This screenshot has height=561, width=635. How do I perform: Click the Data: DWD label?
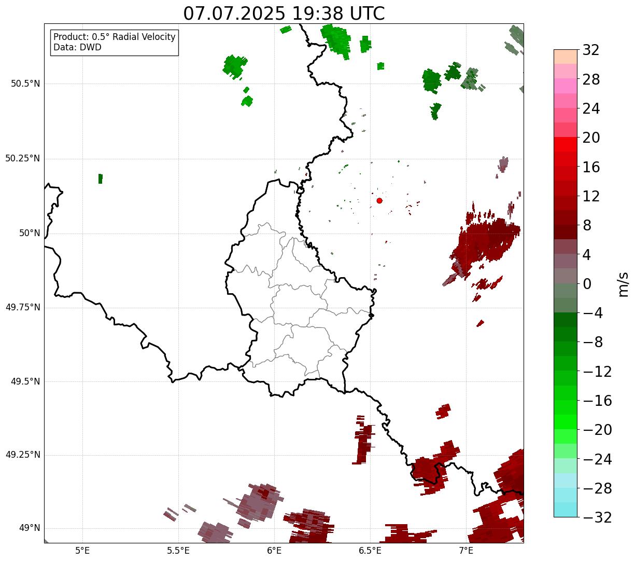point(77,48)
